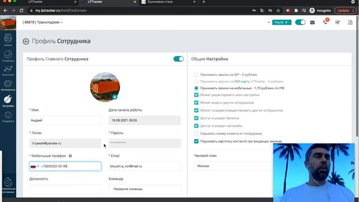Screen dimensions: 359x202
Task: Click the balance 714,19 ₽ button
Action: click(282, 22)
